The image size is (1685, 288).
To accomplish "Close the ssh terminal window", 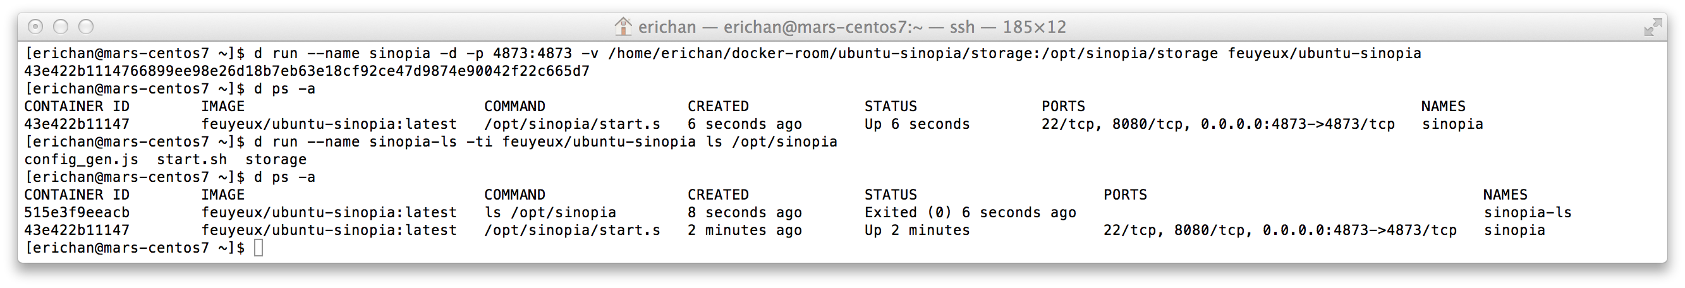I will pyautogui.click(x=35, y=27).
